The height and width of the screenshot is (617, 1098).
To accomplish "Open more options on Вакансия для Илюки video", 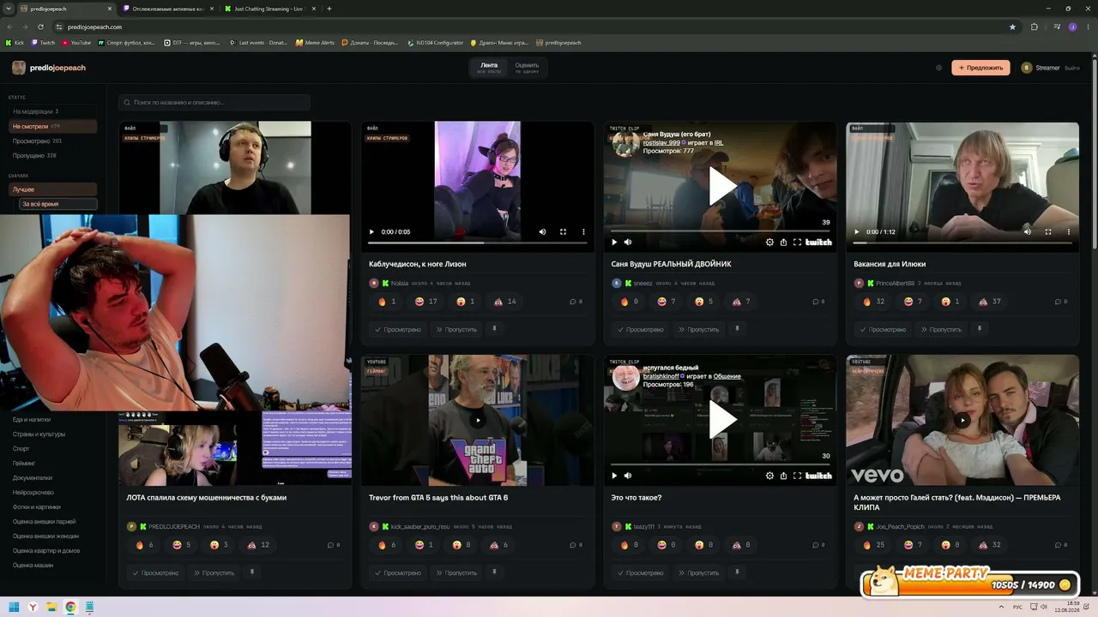I will pos(1068,231).
